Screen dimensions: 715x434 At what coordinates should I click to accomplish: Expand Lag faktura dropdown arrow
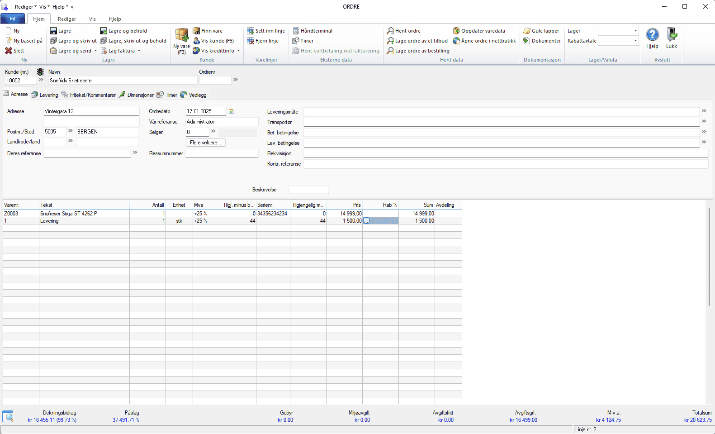(x=139, y=51)
